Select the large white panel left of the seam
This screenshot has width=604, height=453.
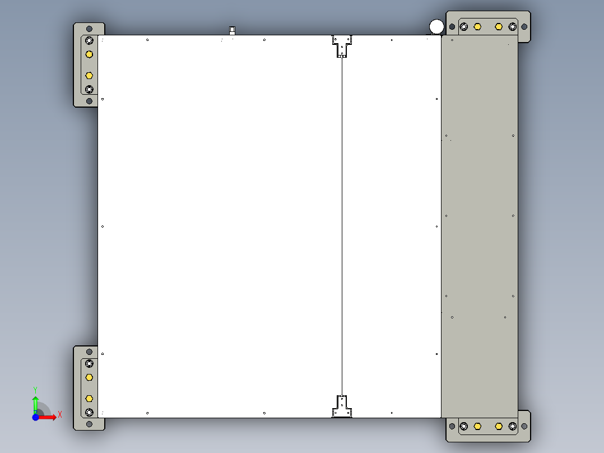(220, 227)
